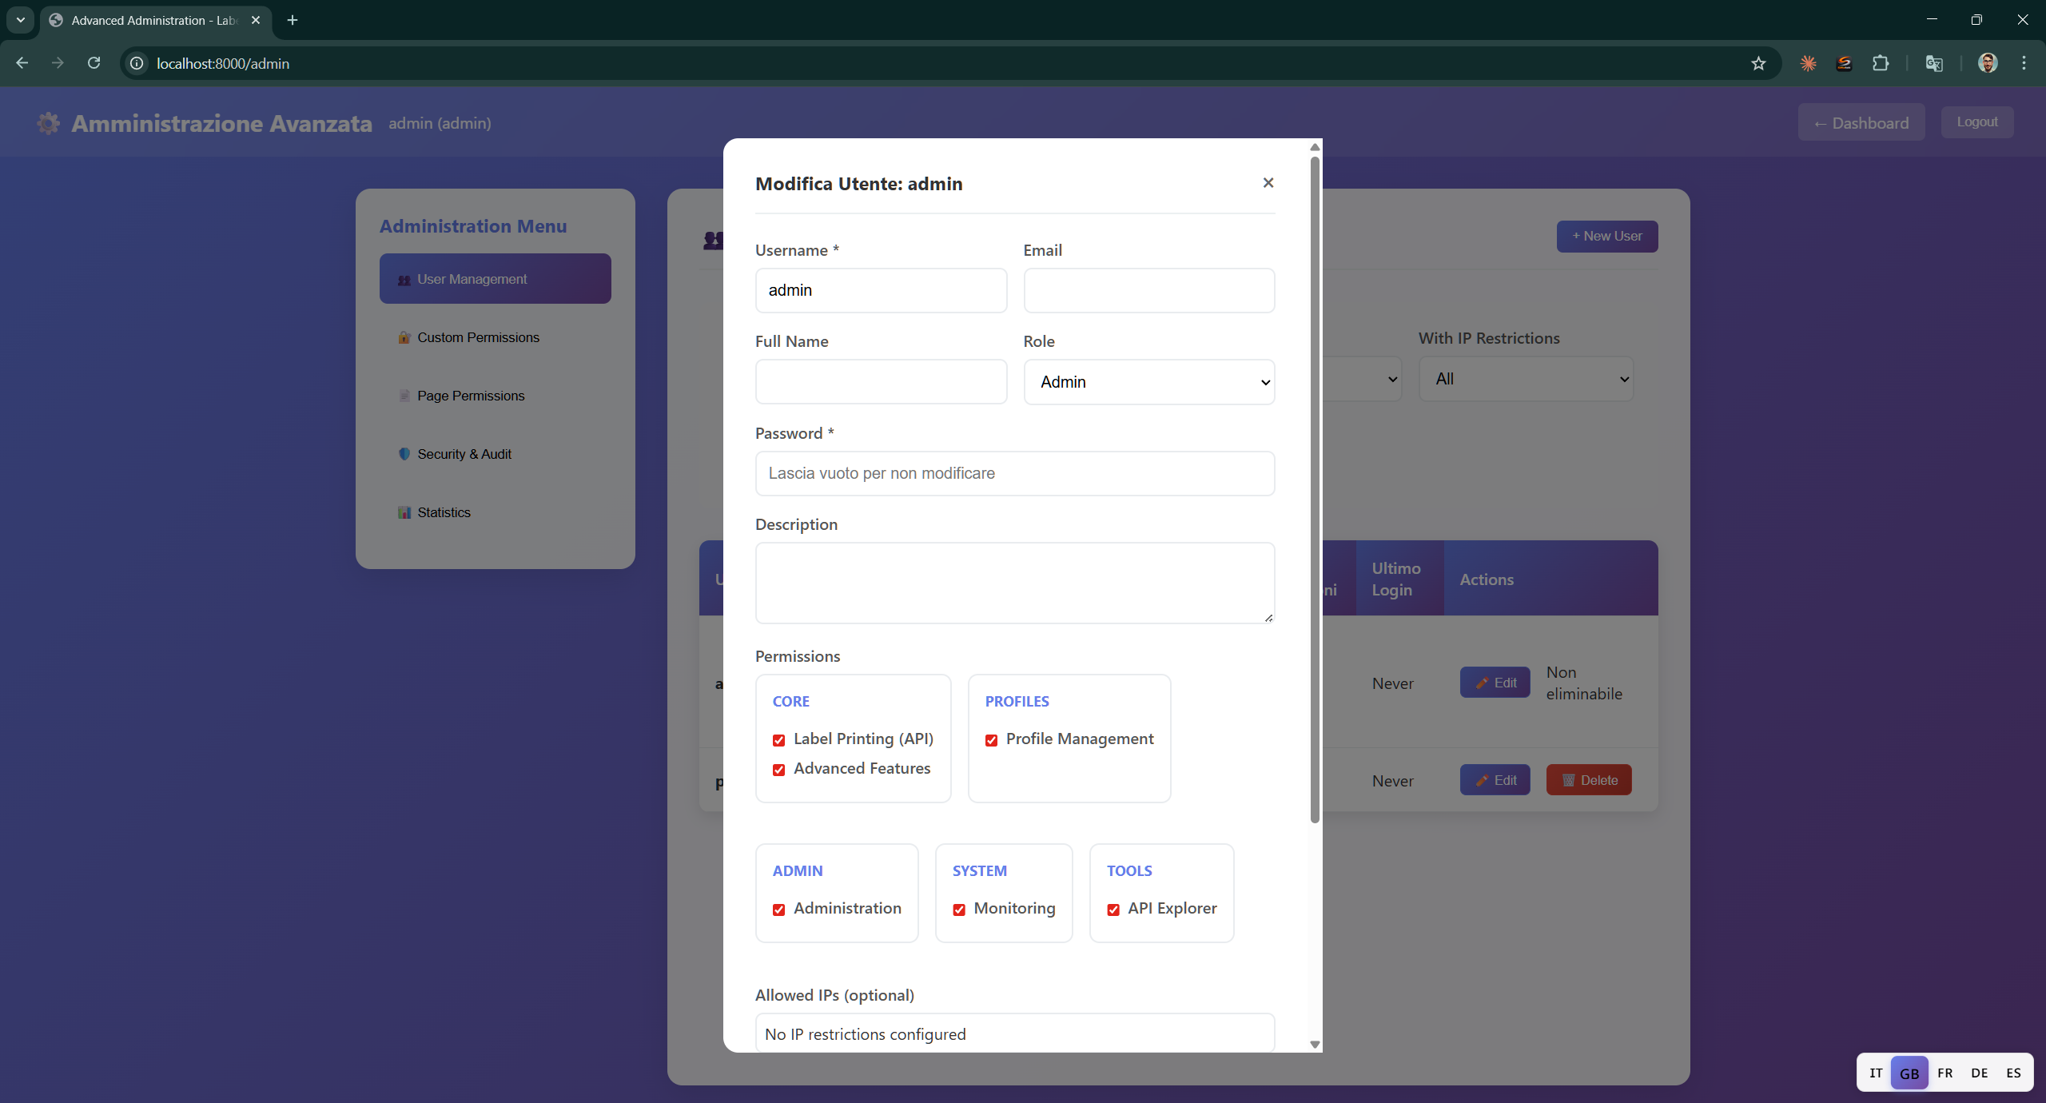Click the Description text area
This screenshot has width=2046, height=1103.
(1015, 583)
